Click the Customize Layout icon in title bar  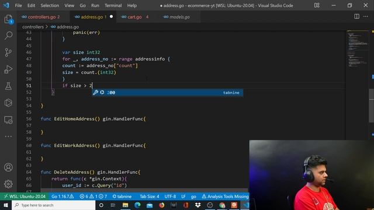317,5
